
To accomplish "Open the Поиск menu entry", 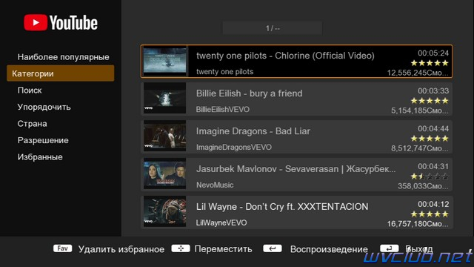I will (x=30, y=90).
